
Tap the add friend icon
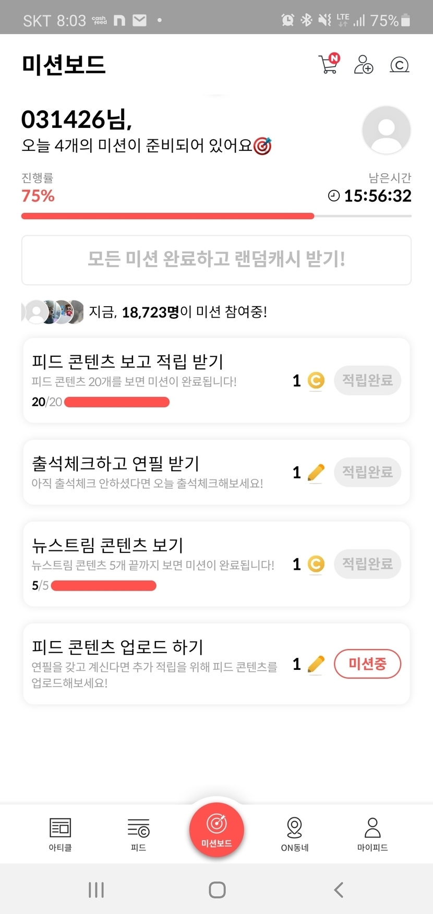pos(364,65)
